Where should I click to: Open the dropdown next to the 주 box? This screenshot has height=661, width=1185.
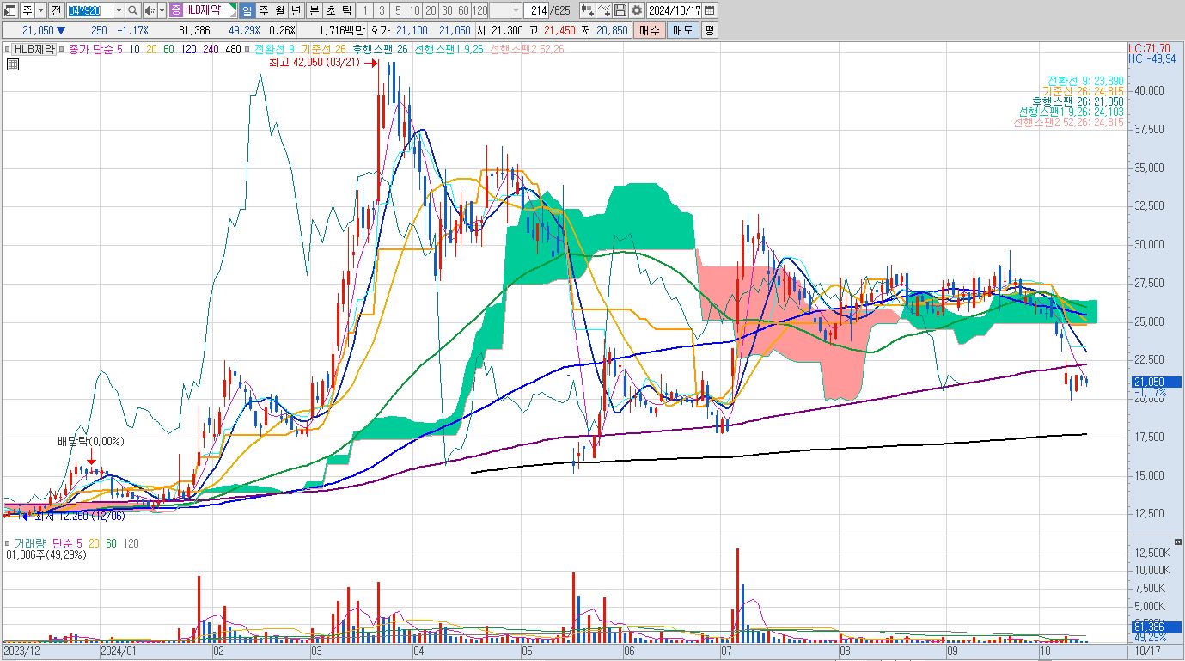tap(40, 10)
